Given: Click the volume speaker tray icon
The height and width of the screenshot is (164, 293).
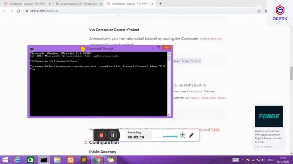Looking at the screenshot, I should (x=263, y=160).
